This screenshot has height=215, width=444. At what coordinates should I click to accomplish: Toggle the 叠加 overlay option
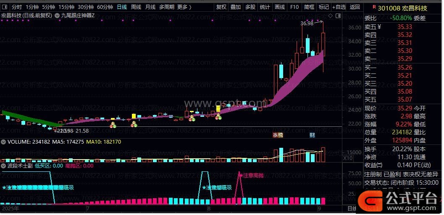pos(236,7)
